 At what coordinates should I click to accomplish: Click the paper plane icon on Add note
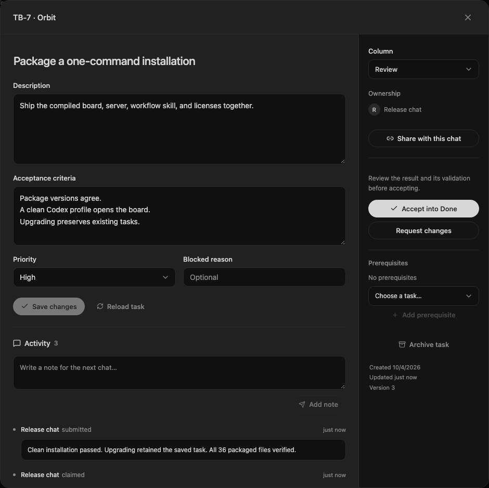pyautogui.click(x=302, y=404)
